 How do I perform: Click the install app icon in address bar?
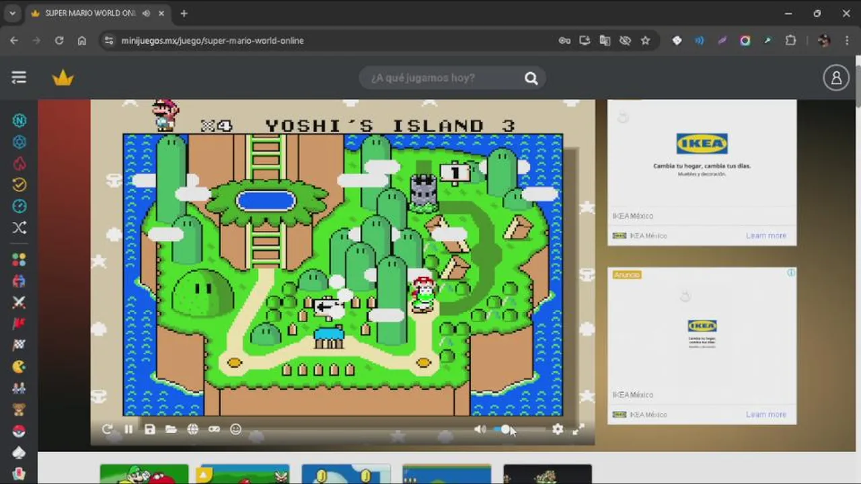pos(585,40)
